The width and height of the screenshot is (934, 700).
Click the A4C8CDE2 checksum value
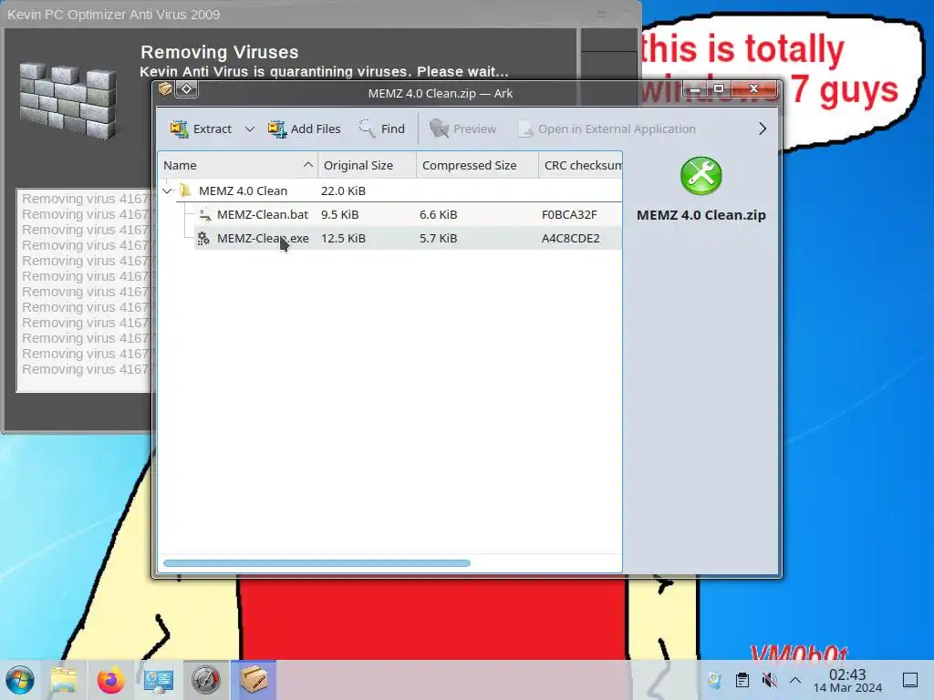[571, 239]
